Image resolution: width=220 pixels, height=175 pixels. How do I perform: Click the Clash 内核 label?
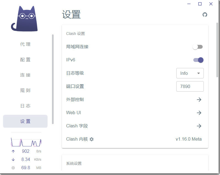[x=77, y=139]
